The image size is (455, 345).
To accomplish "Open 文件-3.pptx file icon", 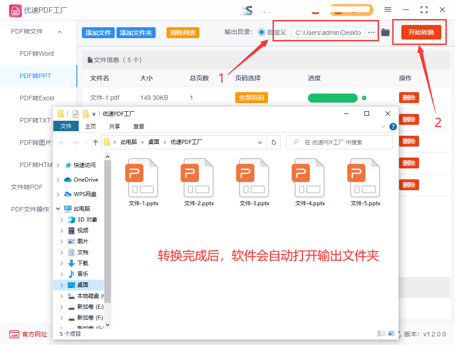I will click(253, 177).
